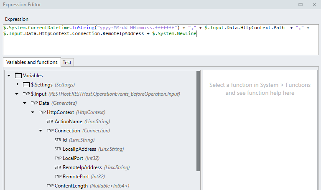Select the HttpContext tree row
The width and height of the screenshot is (321, 190).
click(76, 112)
